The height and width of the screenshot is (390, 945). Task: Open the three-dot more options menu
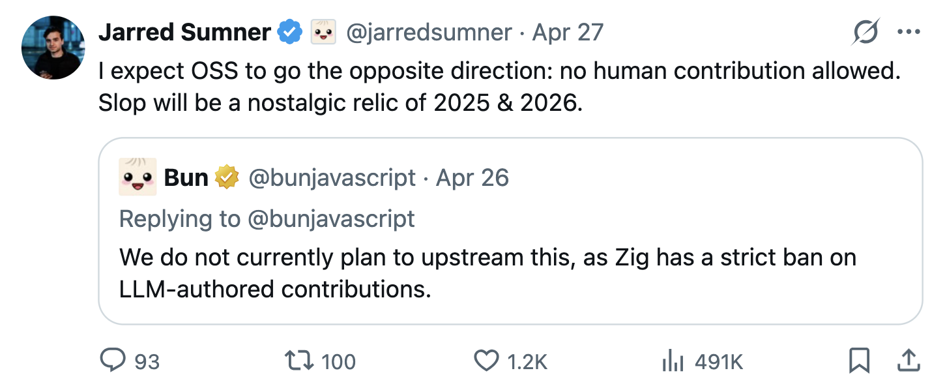(908, 32)
